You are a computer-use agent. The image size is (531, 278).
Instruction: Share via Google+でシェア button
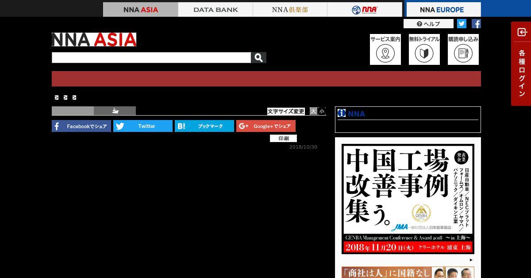click(266, 126)
